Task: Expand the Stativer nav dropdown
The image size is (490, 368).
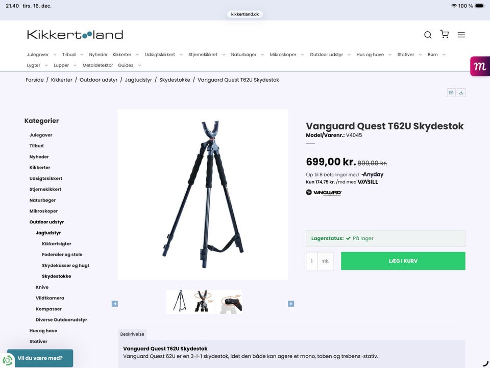Action: 420,55
